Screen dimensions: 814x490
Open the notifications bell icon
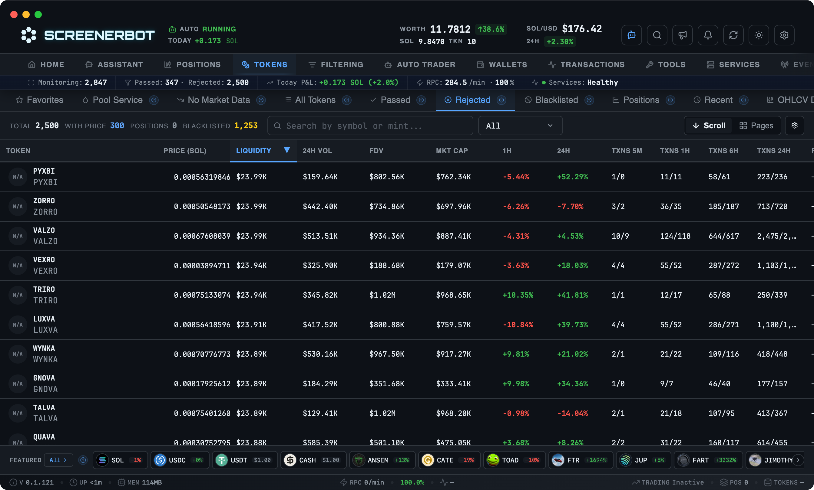pos(708,35)
